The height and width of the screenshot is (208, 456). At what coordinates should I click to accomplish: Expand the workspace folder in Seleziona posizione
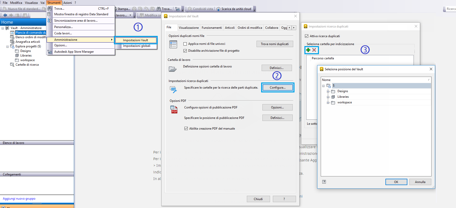tap(328, 103)
